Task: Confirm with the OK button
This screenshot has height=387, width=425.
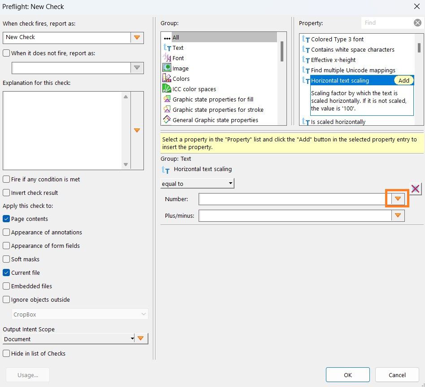Action: point(348,375)
